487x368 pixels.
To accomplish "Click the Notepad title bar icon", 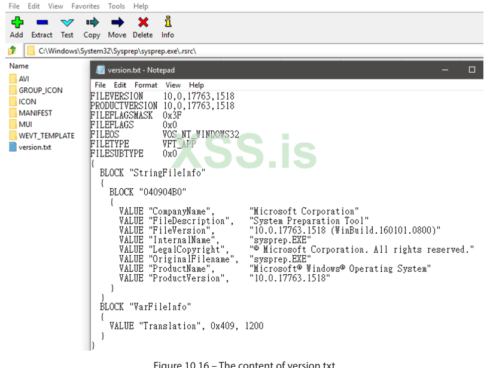I will 100,70.
